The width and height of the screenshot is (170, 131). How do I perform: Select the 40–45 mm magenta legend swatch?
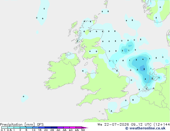(x=73, y=128)
